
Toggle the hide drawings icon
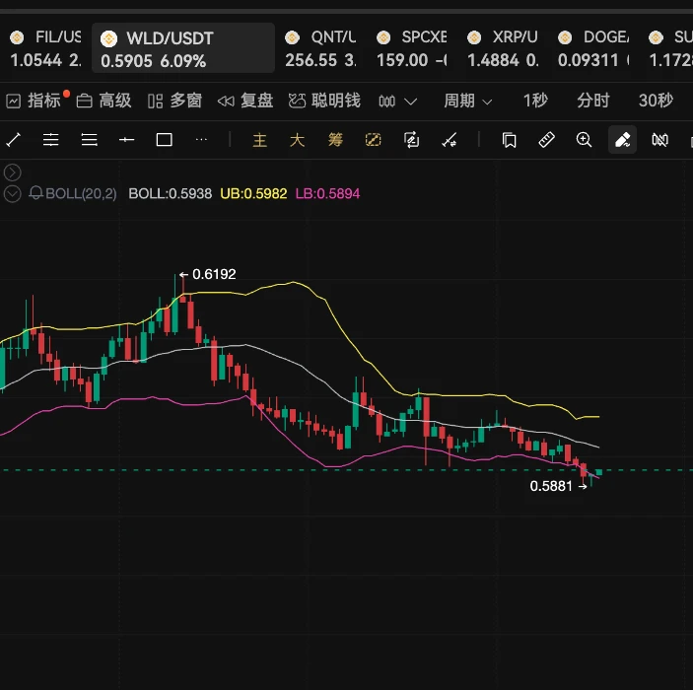point(659,140)
